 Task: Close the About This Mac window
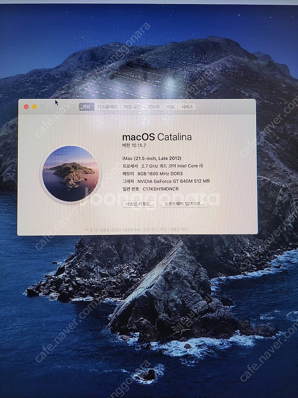(x=26, y=107)
